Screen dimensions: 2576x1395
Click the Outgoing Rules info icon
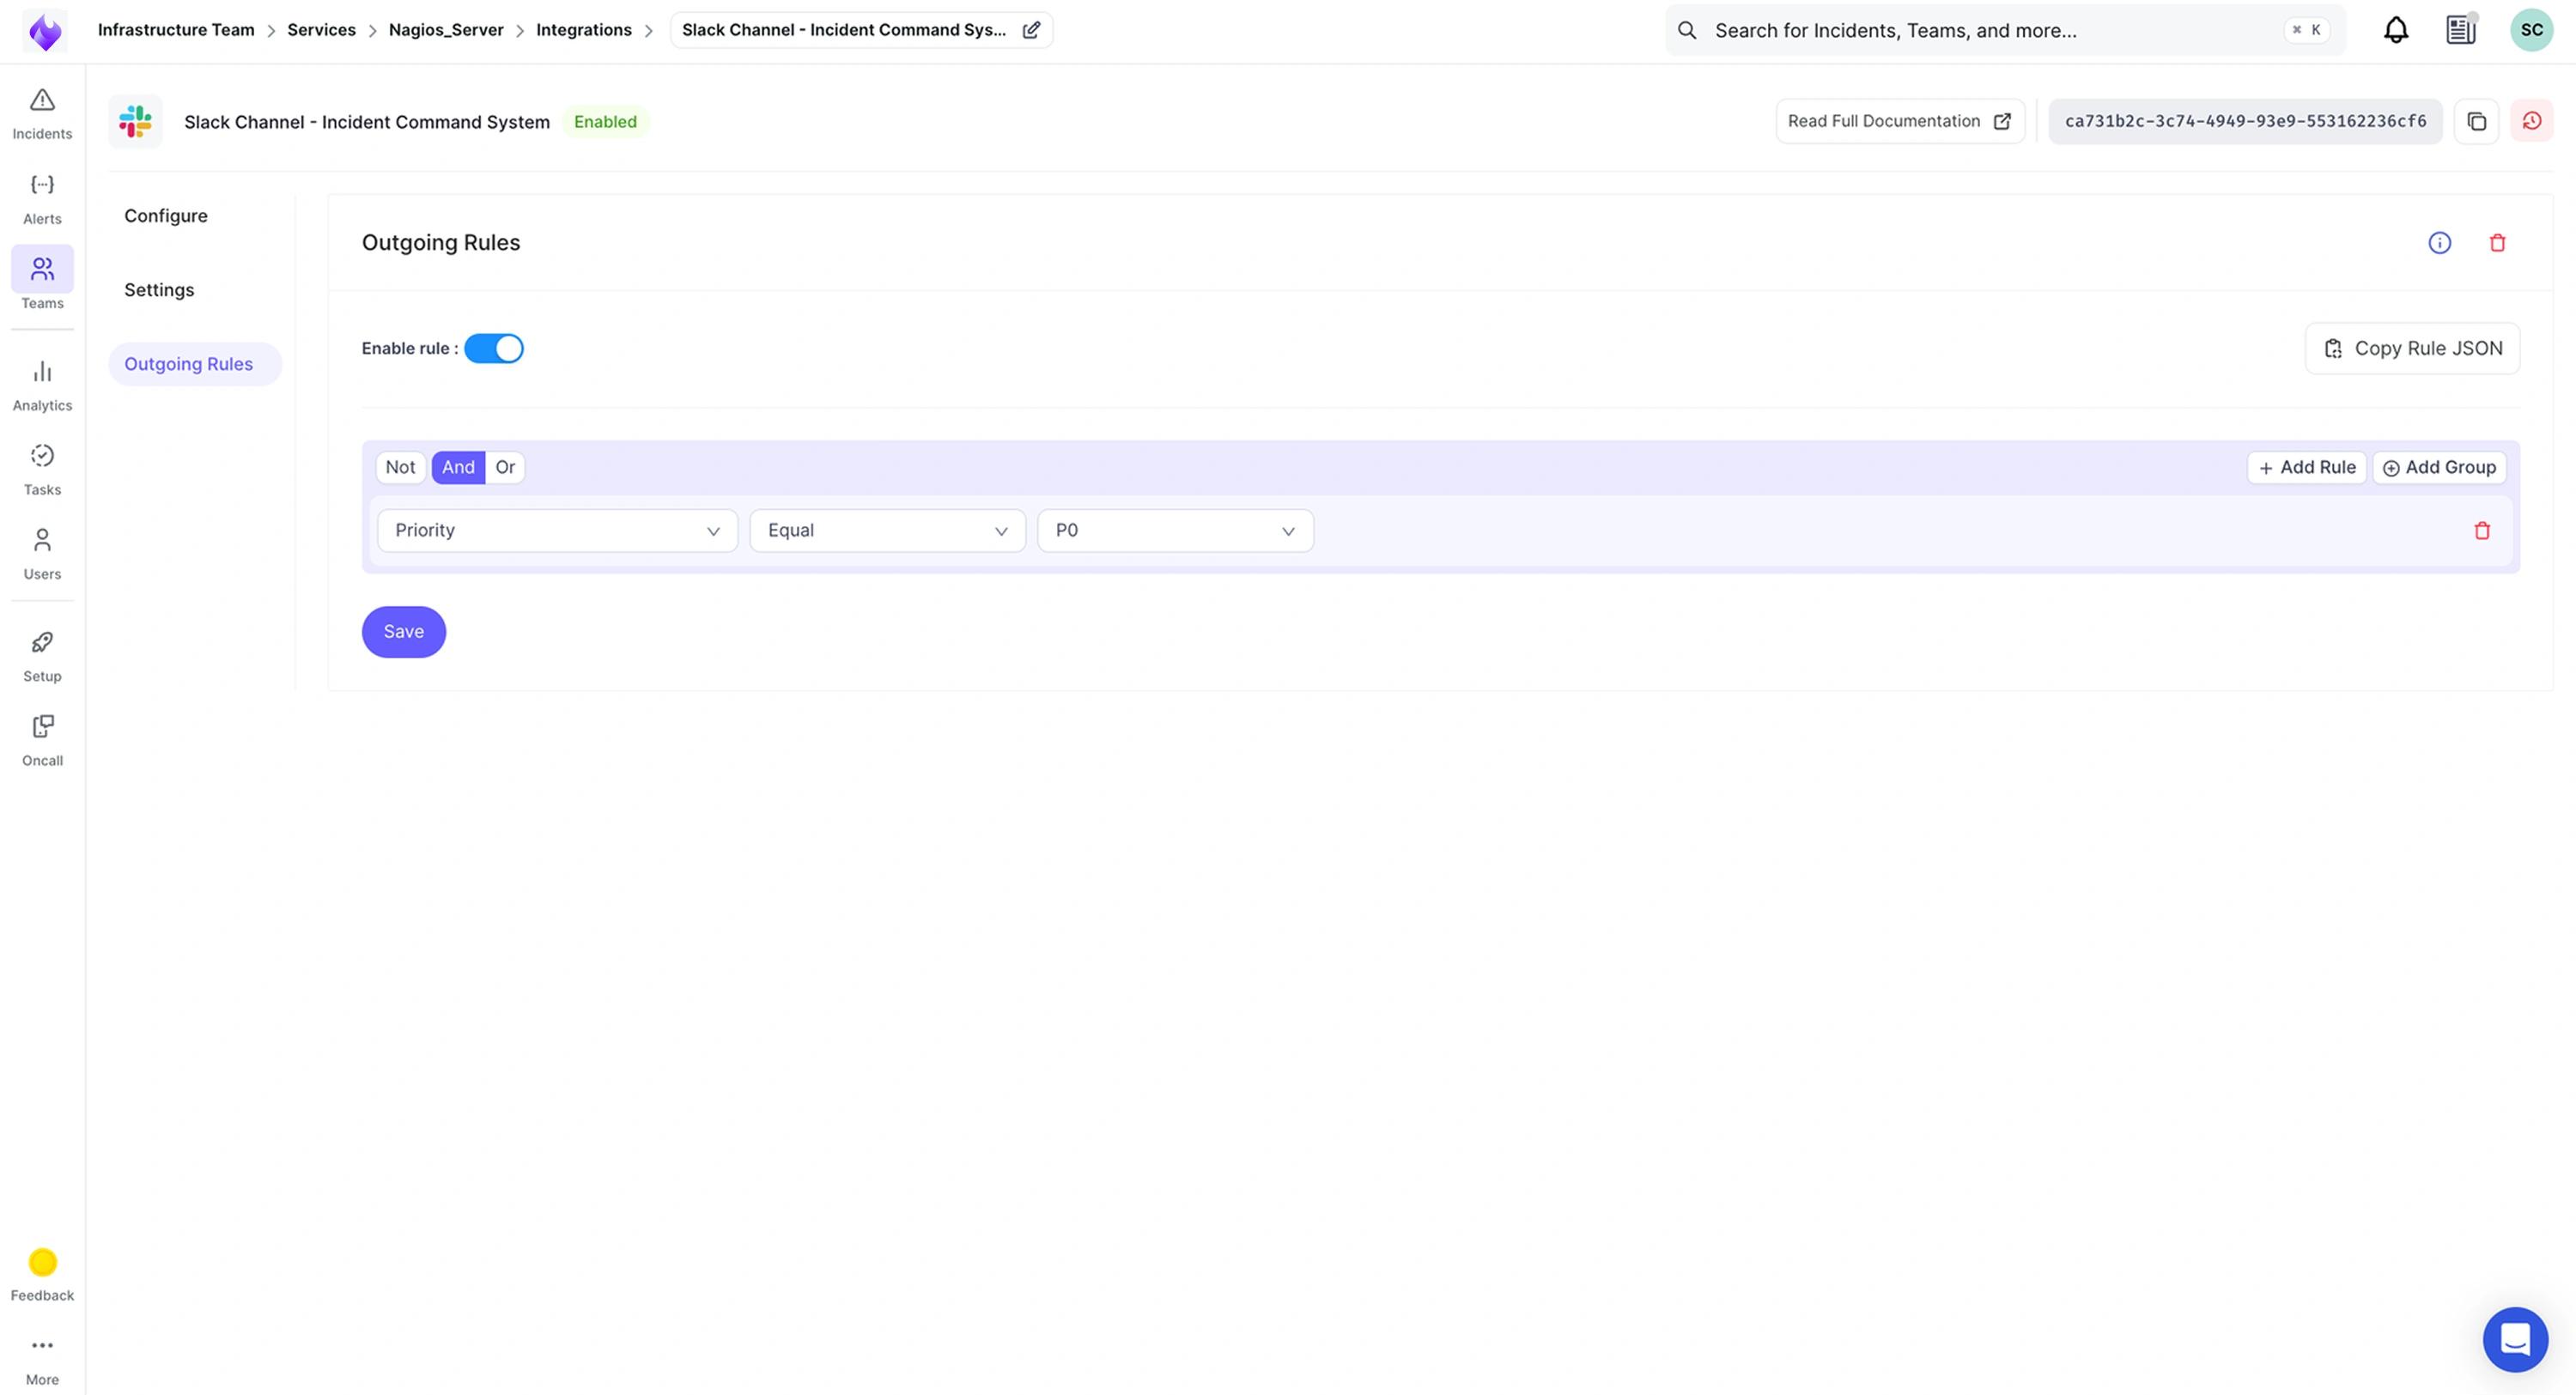pos(2439,243)
